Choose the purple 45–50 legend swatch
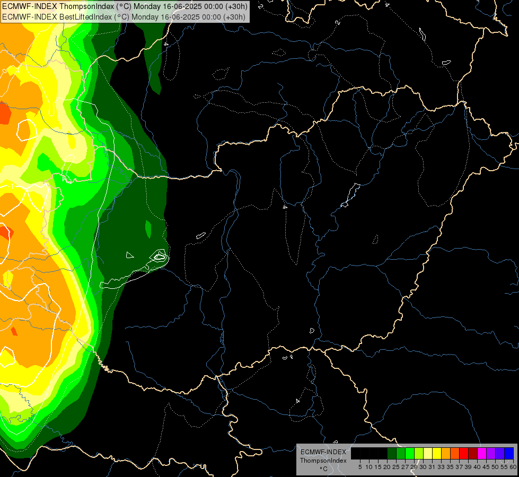Image resolution: width=519 pixels, height=477 pixels. click(491, 453)
